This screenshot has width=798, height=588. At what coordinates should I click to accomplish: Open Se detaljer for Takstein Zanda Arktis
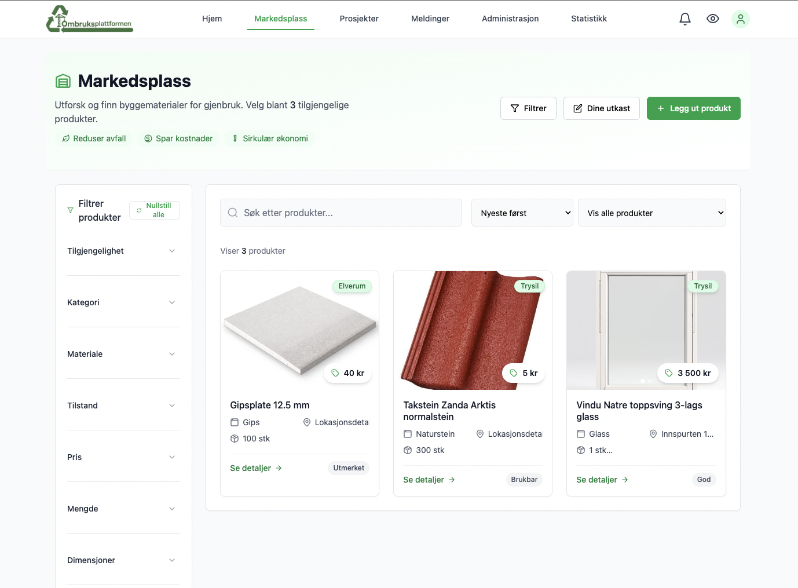tap(429, 480)
